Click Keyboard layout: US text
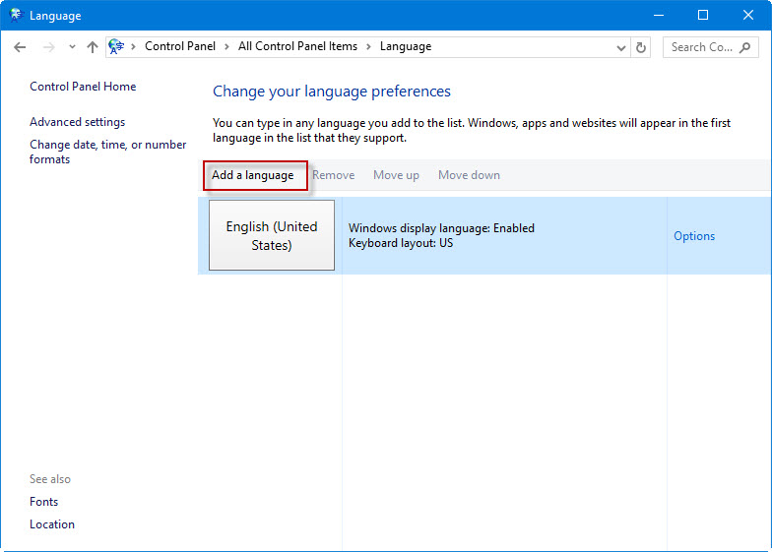Screen dimensions: 772x552 point(401,243)
